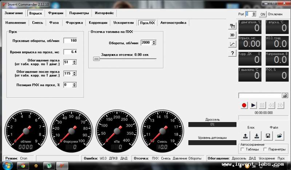Play the log with the play button
The image size is (291, 170).
253,105
